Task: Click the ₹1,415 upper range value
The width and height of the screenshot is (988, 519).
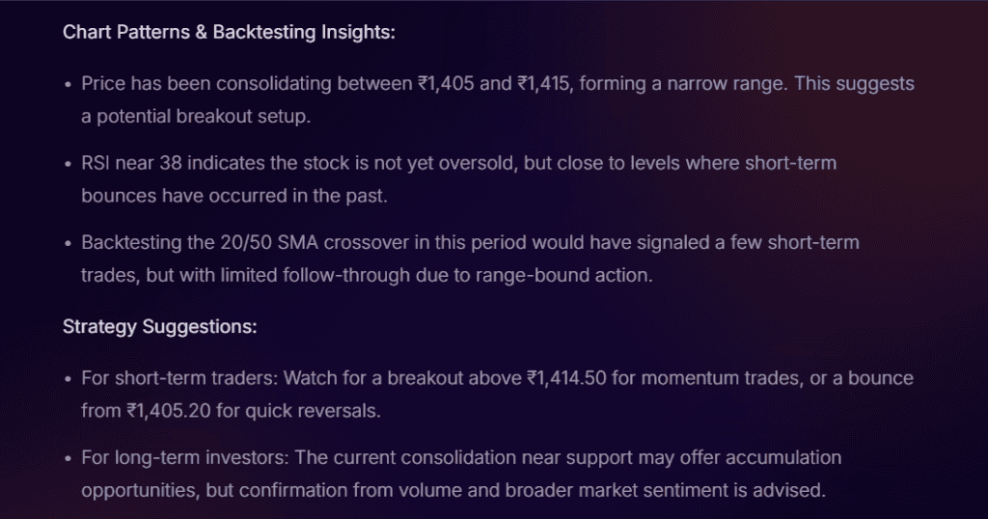Action: click(x=544, y=84)
